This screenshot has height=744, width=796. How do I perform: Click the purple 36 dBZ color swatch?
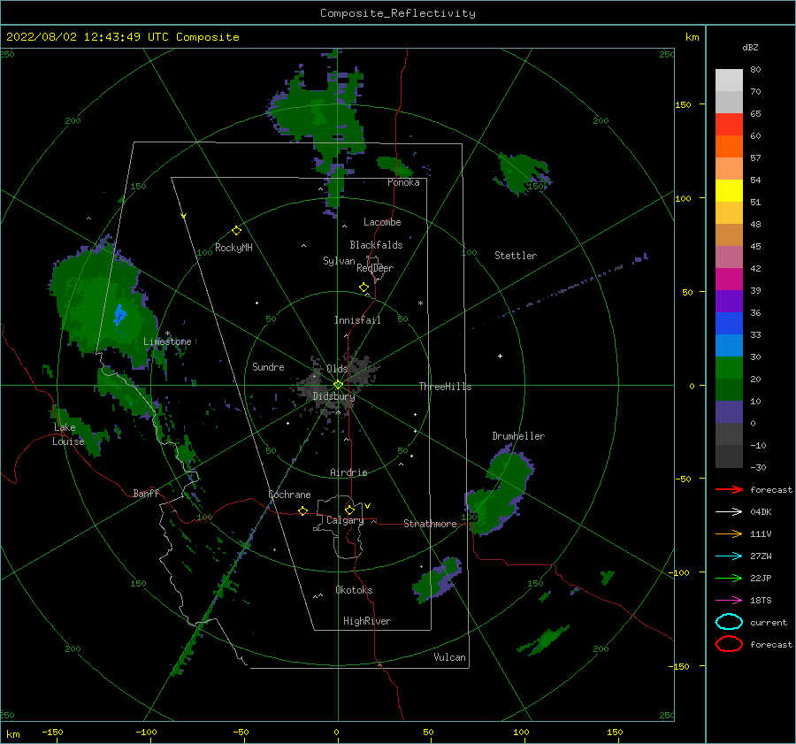[x=729, y=301]
